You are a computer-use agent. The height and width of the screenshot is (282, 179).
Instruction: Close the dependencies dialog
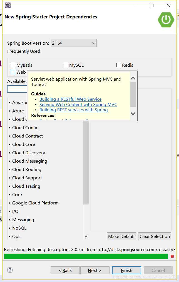pyautogui.click(x=168, y=5)
